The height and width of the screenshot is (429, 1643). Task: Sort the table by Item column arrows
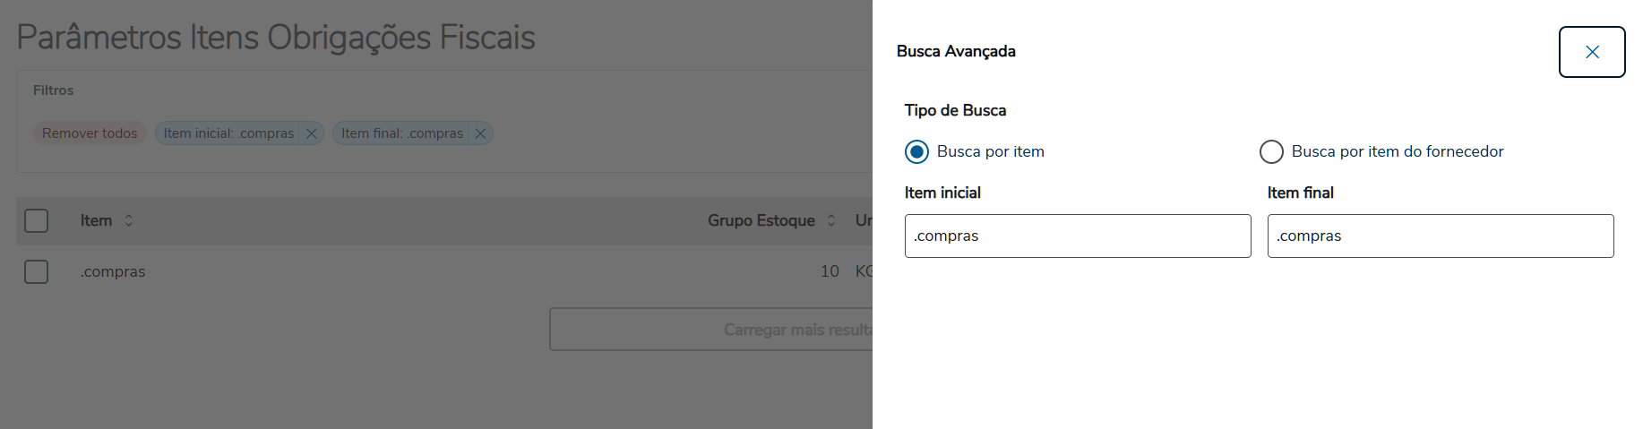pyautogui.click(x=129, y=220)
